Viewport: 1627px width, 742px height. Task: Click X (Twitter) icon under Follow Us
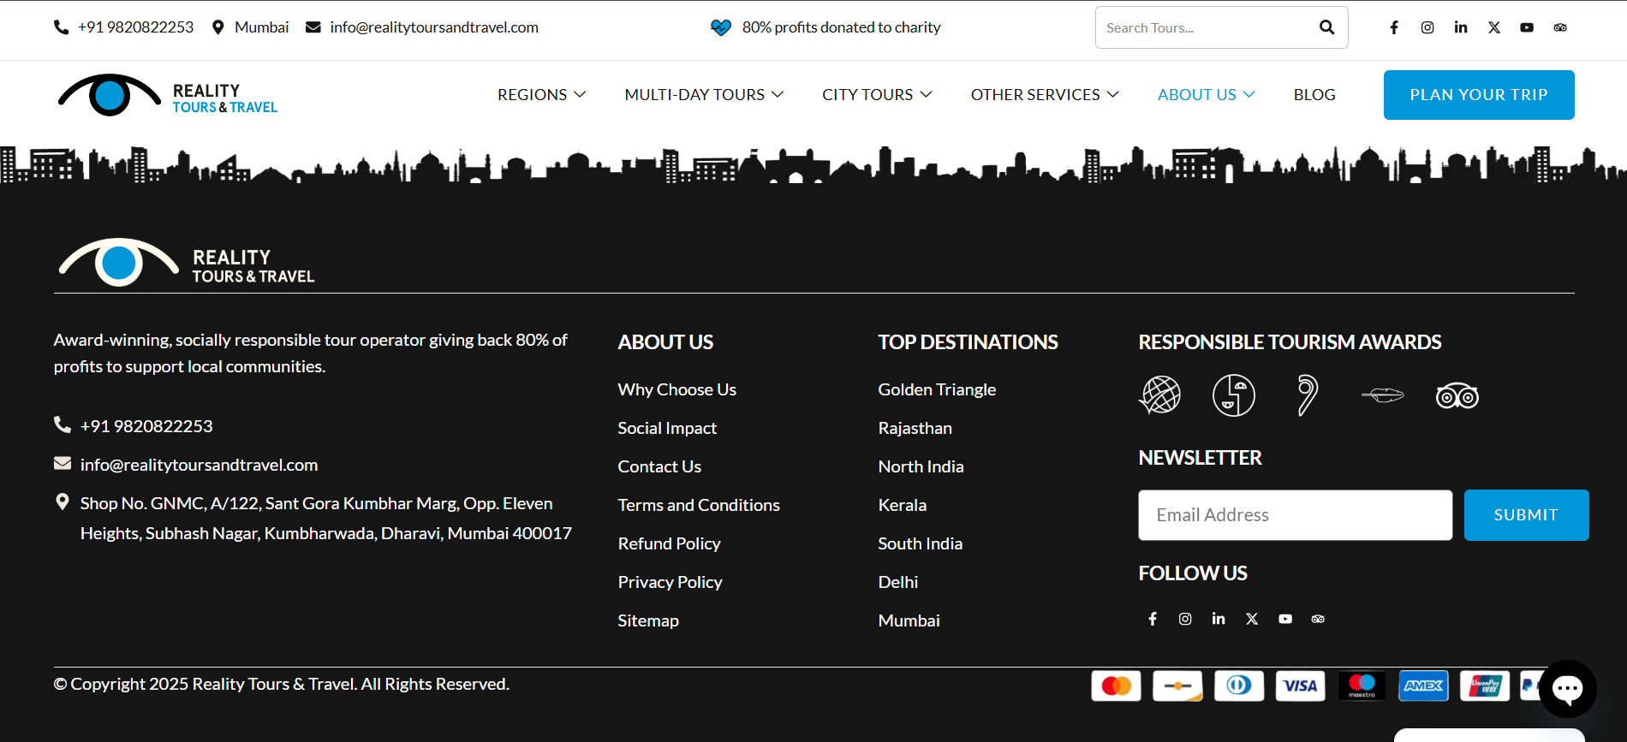point(1252,619)
